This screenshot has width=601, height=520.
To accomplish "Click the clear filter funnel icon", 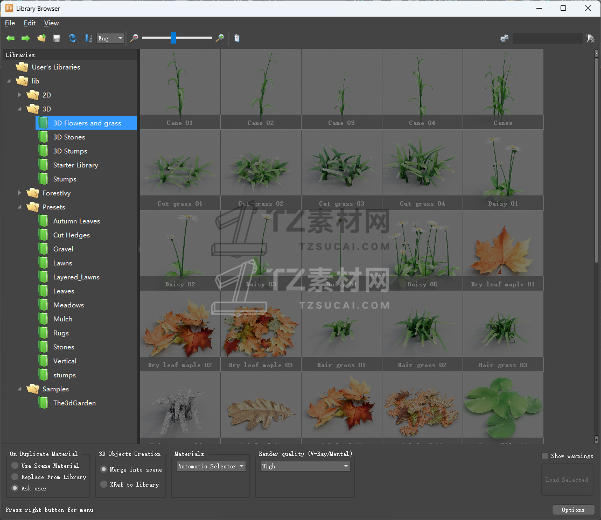I will [x=590, y=38].
